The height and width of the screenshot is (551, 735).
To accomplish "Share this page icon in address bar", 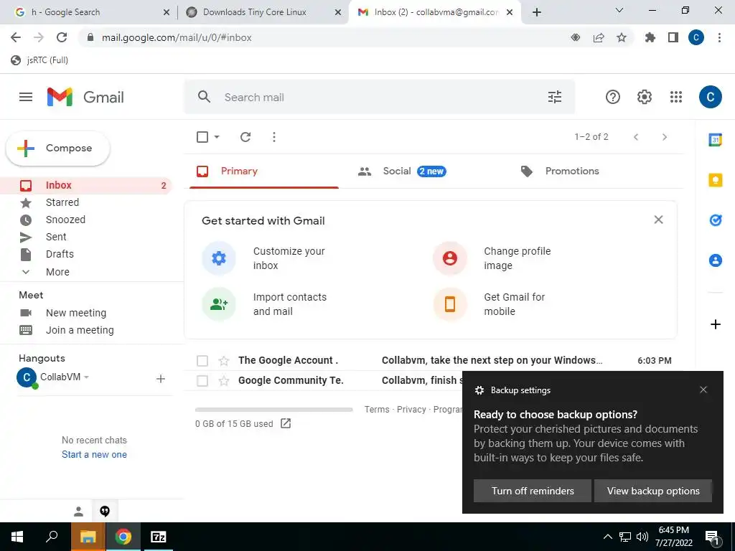I will coord(599,37).
